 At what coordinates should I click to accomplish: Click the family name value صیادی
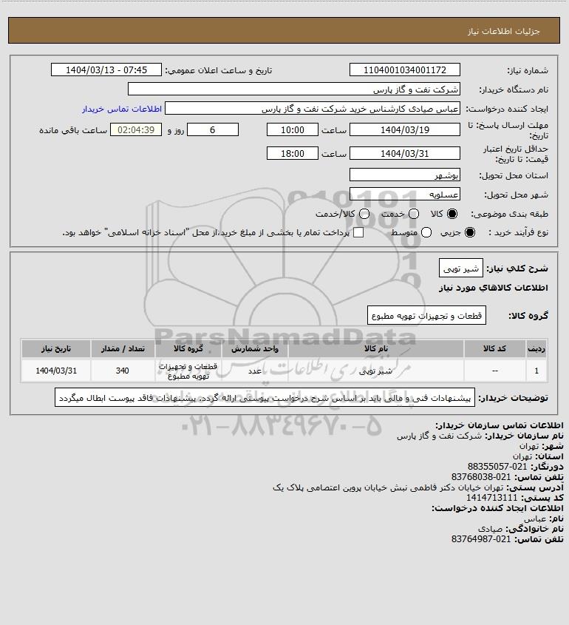(490, 529)
